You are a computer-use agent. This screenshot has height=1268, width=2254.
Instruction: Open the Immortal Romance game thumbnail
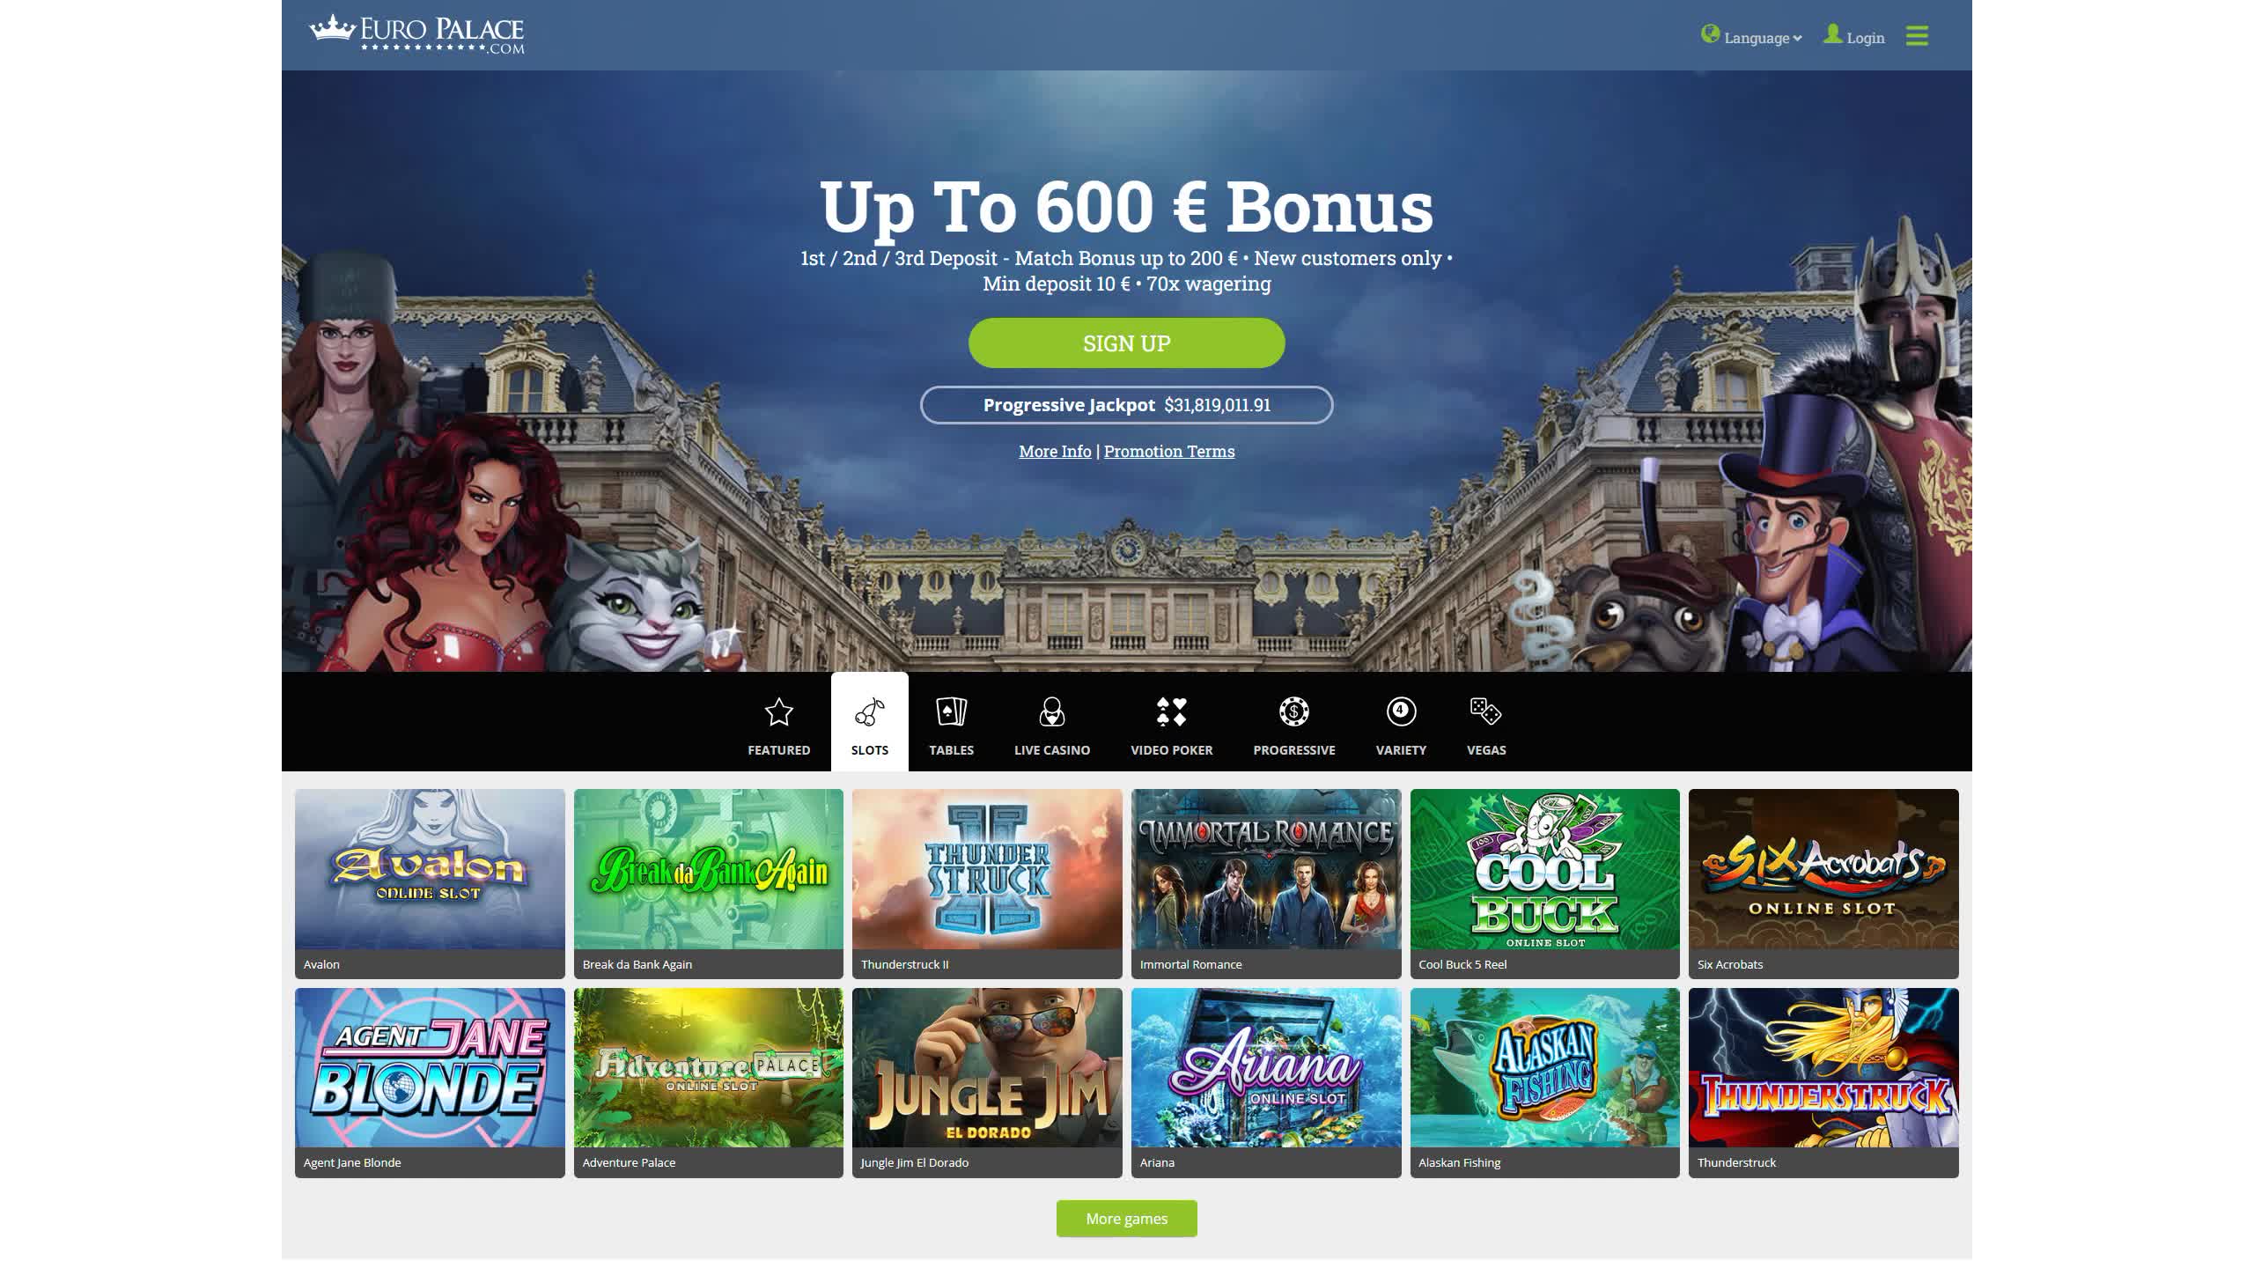click(x=1265, y=883)
